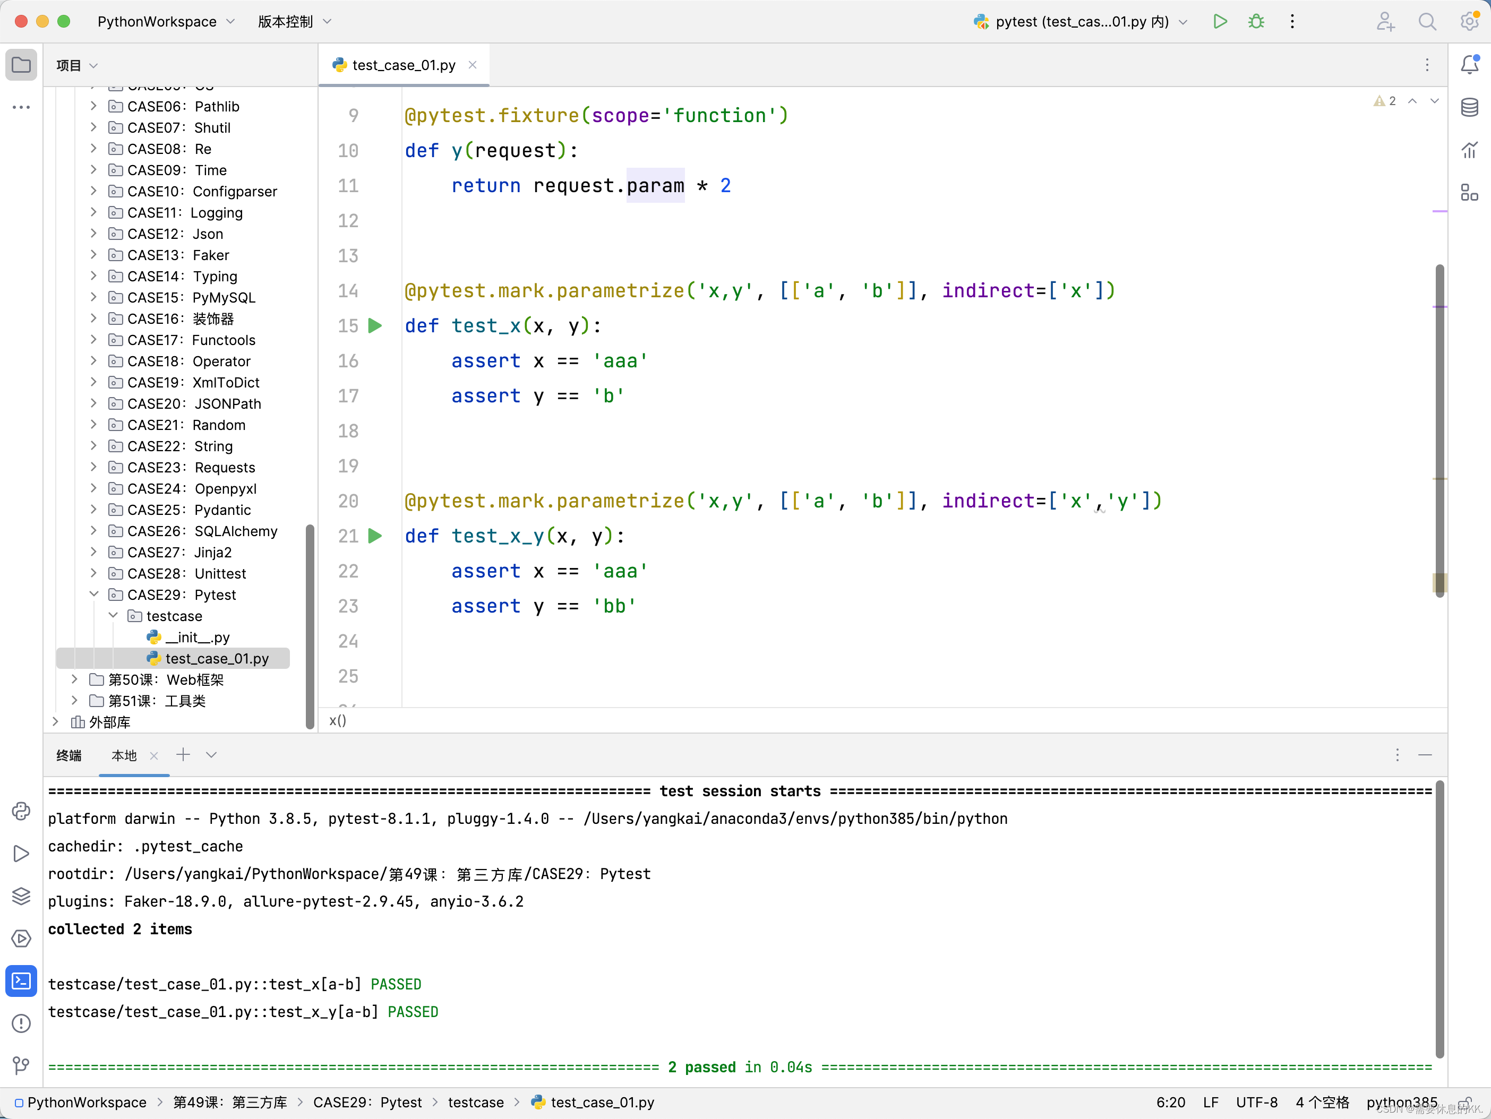The image size is (1491, 1119).
Task: Collapse the CASE29: Pytest folder
Action: coord(93,594)
